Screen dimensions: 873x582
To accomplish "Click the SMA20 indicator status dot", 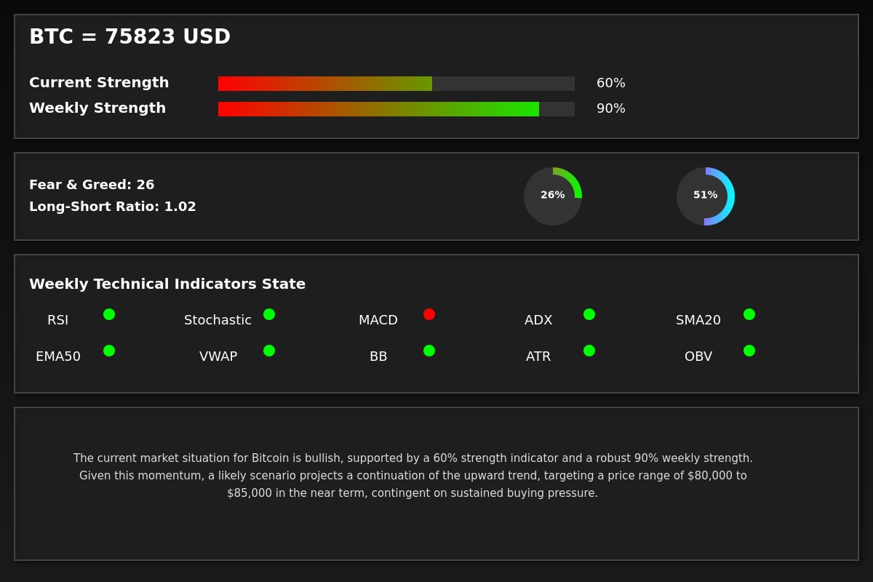I will pyautogui.click(x=749, y=314).
